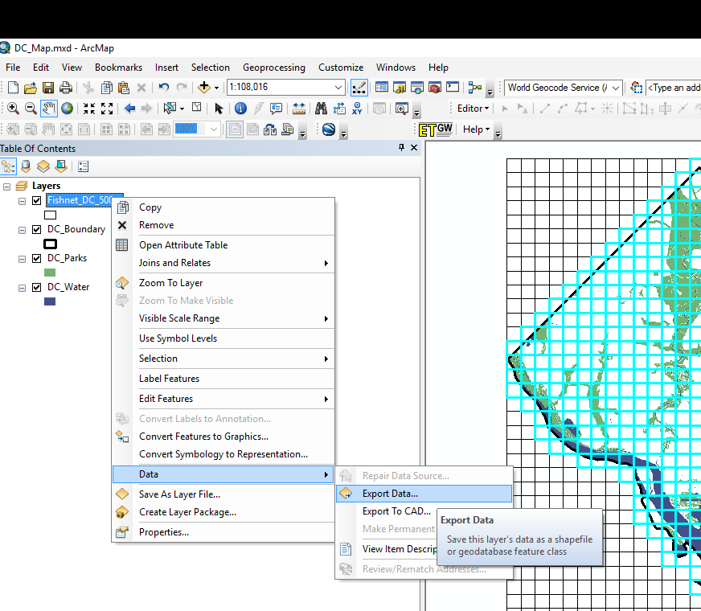
Task: Open the Find binoculars tool
Action: (321, 108)
